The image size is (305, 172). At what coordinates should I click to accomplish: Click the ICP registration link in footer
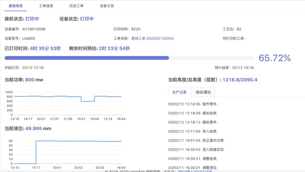195,171
